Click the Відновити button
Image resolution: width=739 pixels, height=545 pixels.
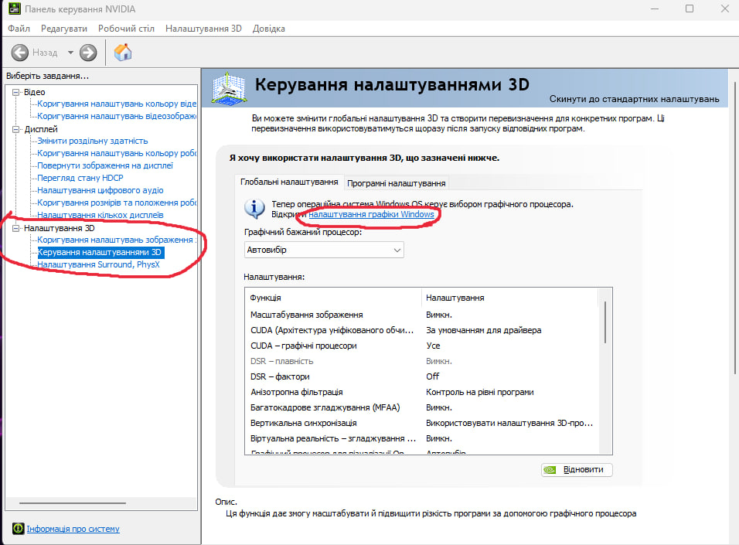tap(577, 469)
